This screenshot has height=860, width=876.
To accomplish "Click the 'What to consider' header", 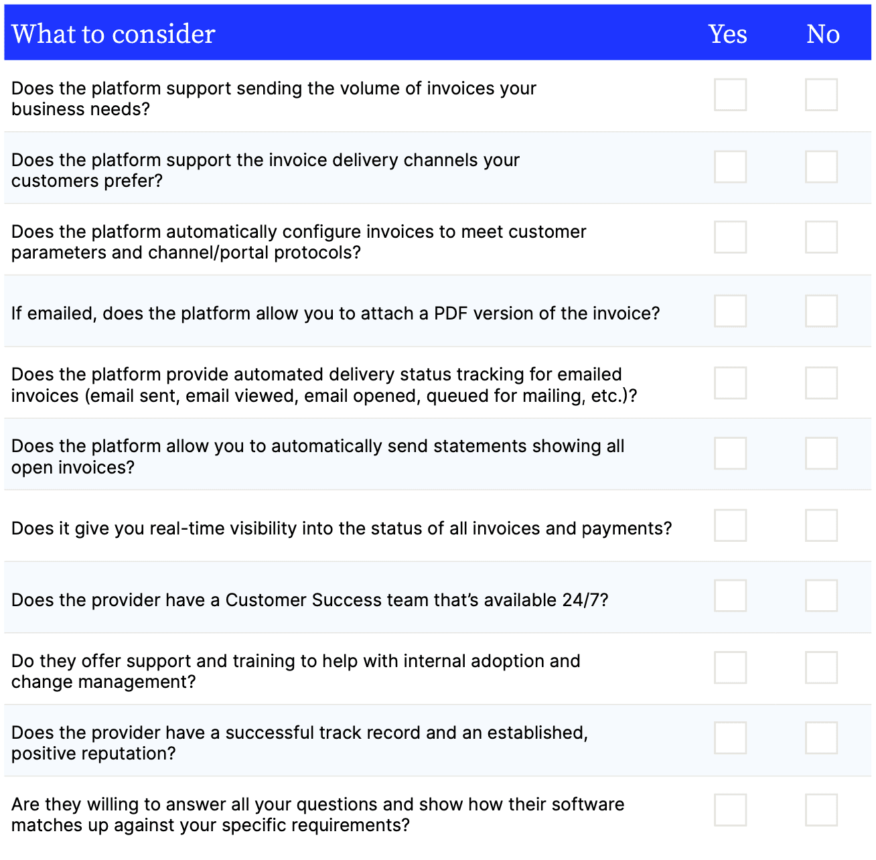I will click(113, 33).
